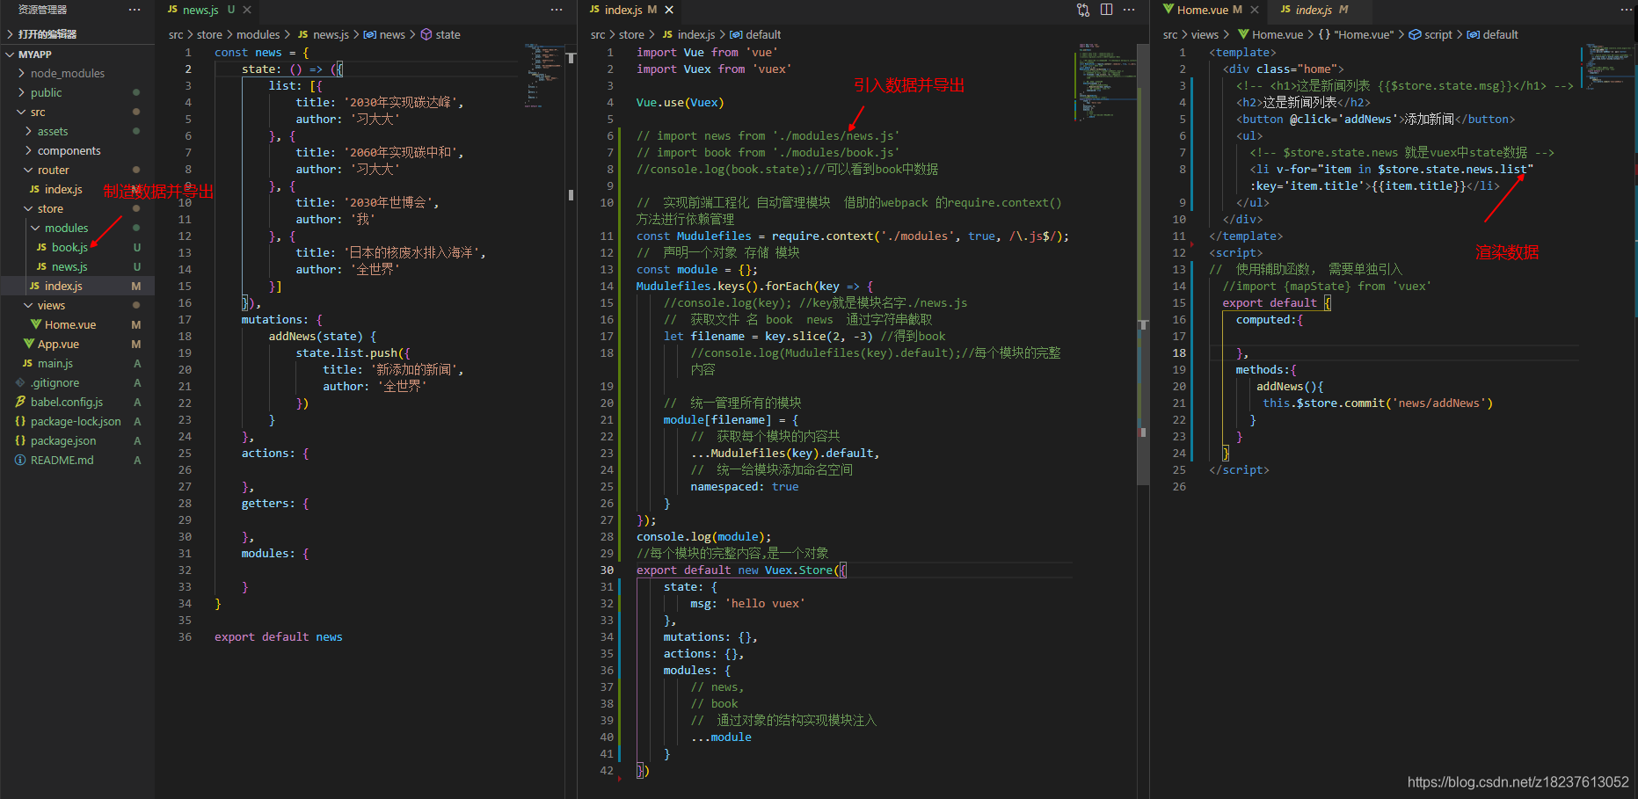Click the 'views' breadcrumb in the Home.vue editor
This screenshot has height=799, width=1638.
1205,34
